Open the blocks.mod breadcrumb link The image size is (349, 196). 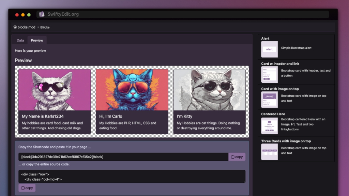pyautogui.click(x=26, y=27)
